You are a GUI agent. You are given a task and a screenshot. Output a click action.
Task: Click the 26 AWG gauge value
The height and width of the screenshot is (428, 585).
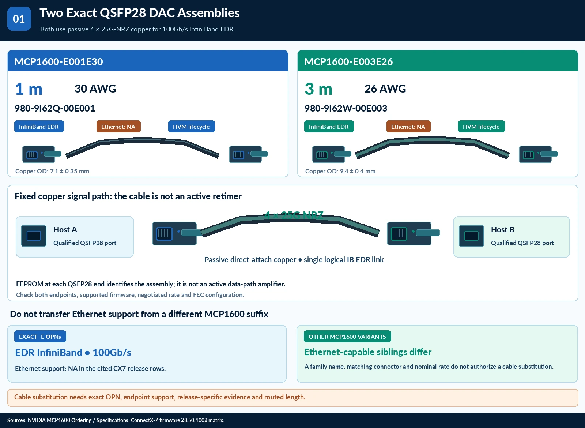[x=385, y=89]
